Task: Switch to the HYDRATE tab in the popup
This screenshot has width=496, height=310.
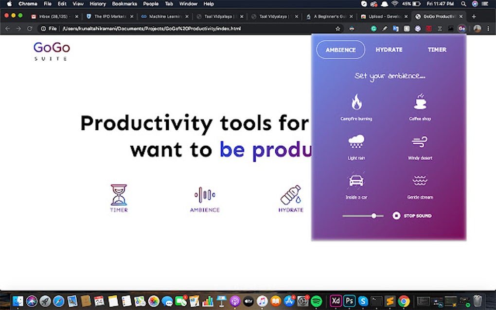Action: click(x=389, y=50)
